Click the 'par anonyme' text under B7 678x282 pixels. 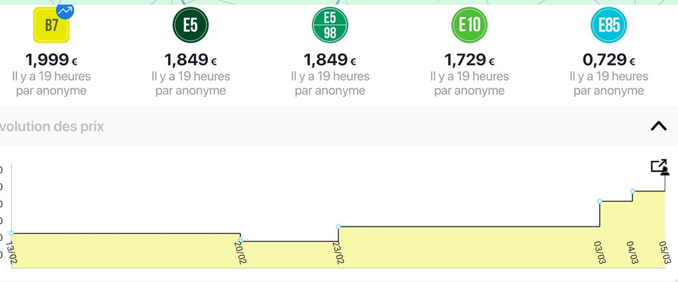52,91
